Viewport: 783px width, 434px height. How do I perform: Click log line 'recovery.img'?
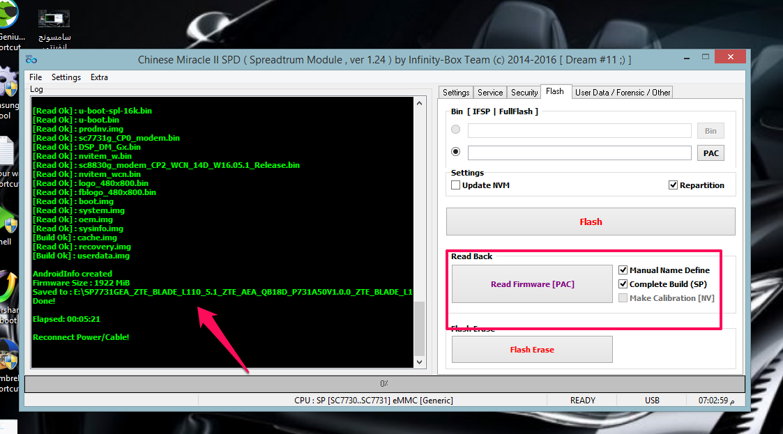[x=82, y=247]
